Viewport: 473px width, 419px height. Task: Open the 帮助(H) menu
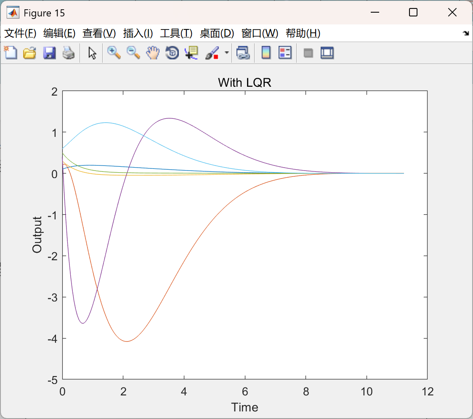point(303,33)
